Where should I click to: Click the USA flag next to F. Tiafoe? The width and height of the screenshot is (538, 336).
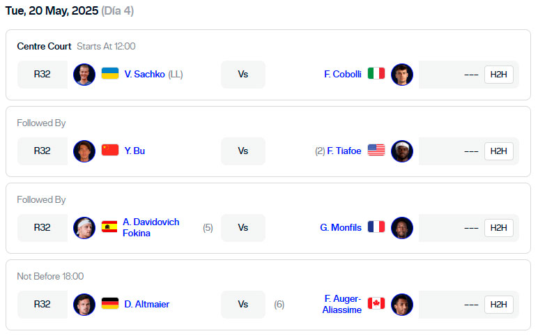[376, 151]
